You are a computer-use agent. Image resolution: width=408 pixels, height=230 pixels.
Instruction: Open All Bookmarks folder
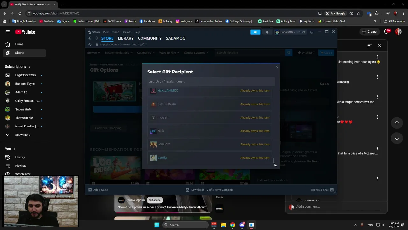(394, 21)
